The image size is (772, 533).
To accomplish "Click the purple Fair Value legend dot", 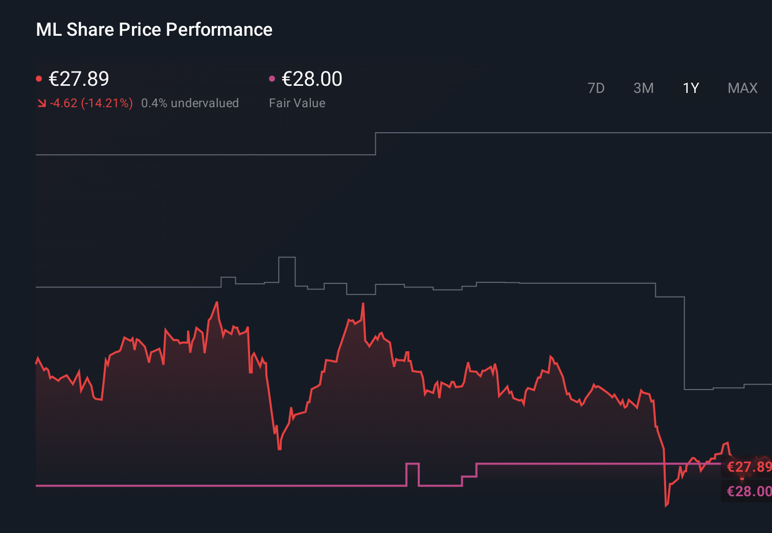I will [273, 78].
